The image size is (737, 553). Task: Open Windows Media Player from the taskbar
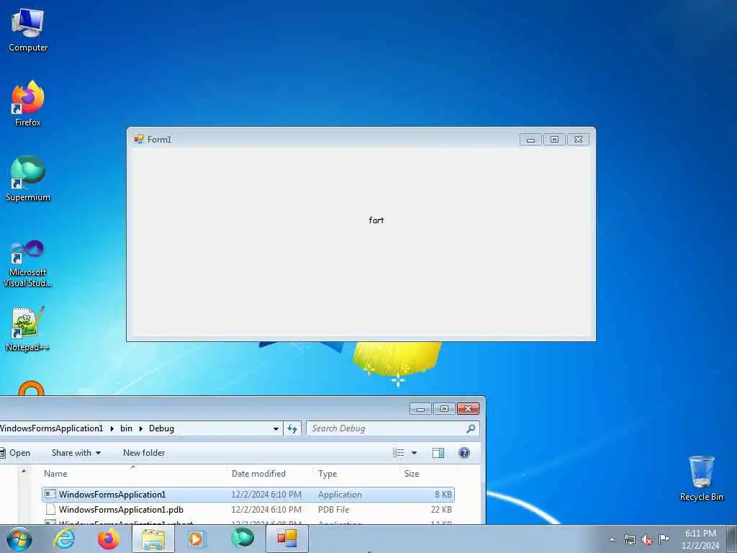[x=197, y=539]
